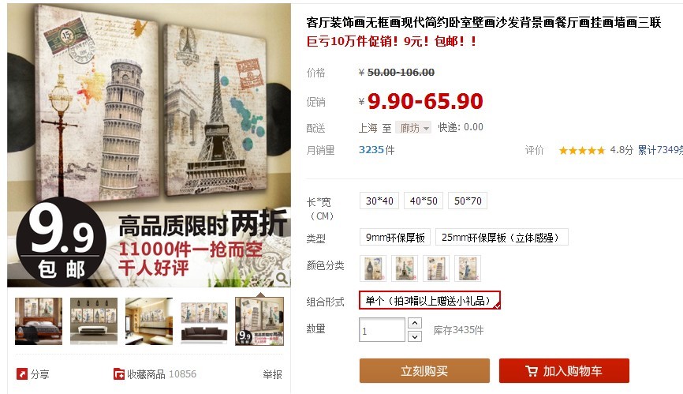Viewport: 683px width, 394px height.
Task: Click the 立刻购买 buy now button
Action: coord(424,371)
